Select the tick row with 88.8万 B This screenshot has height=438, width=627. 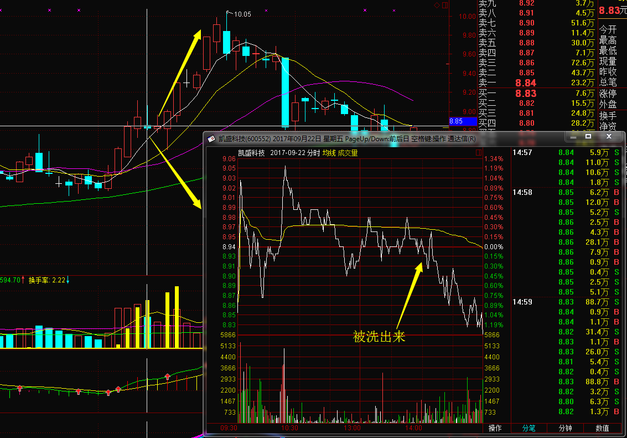[567, 382]
